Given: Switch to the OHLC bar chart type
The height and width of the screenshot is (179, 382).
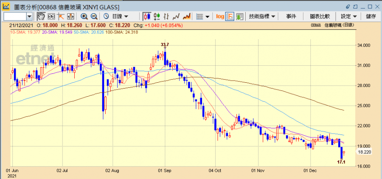Looking at the screenshot, I should point(166,16).
